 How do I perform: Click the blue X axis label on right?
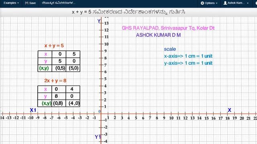point(229,110)
